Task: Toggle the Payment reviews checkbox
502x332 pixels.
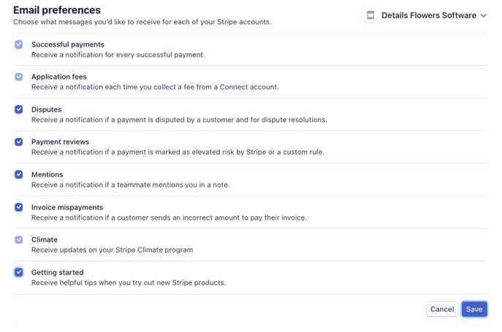Action: pyautogui.click(x=18, y=142)
